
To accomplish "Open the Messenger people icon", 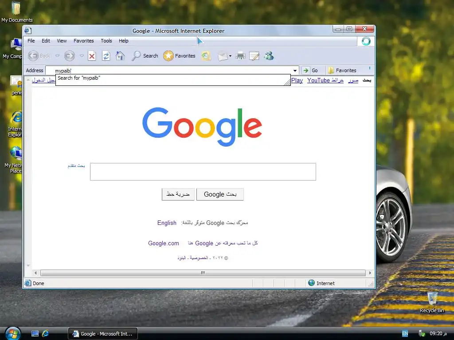I will point(269,56).
